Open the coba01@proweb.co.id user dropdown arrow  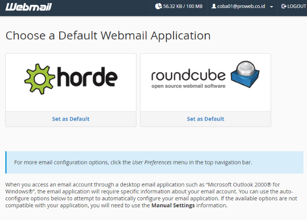pos(271,7)
